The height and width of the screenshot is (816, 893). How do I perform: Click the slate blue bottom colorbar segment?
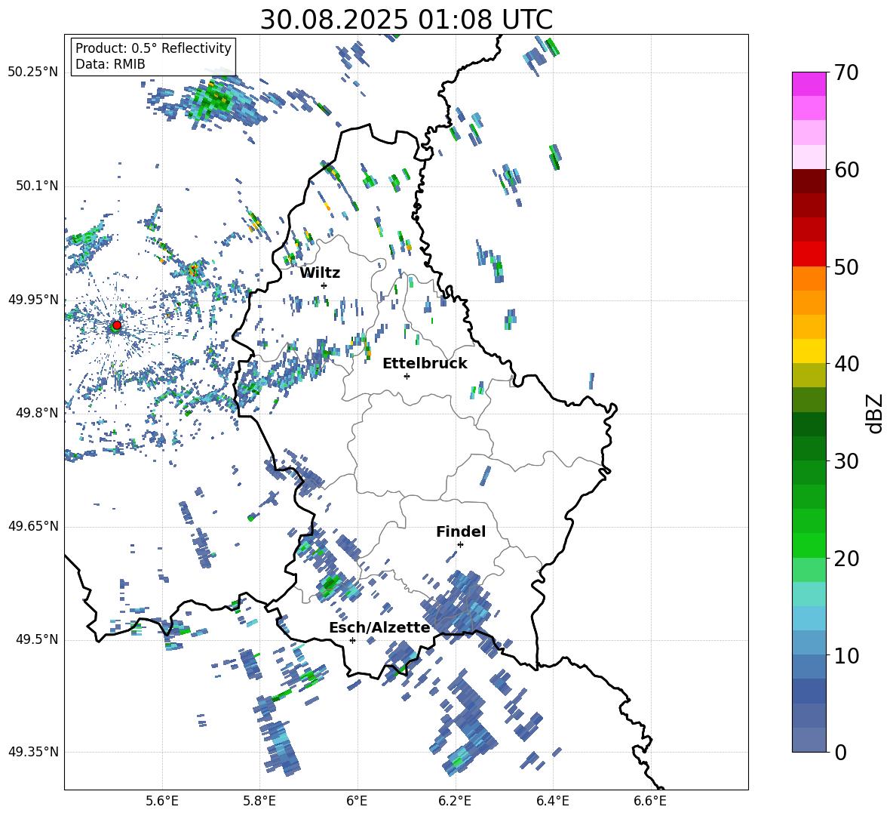pyautogui.click(x=809, y=741)
